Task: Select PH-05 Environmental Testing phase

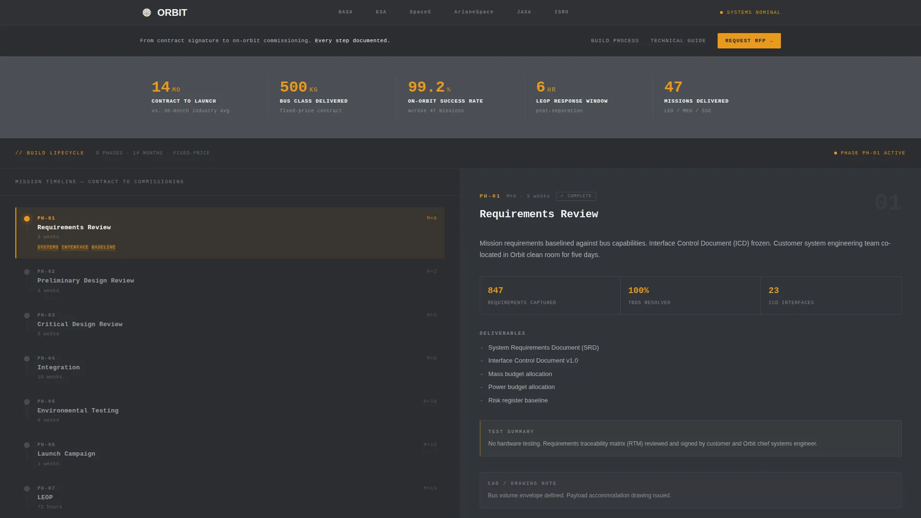Action: pos(230,411)
